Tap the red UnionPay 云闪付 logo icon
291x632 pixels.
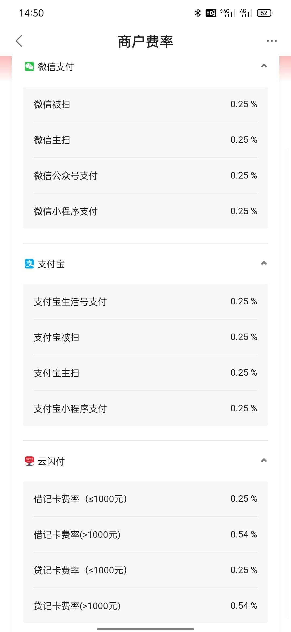point(29,461)
